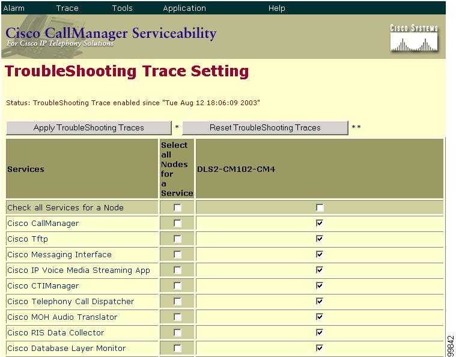Click Reset TroubleShooting Traces button
The height and width of the screenshot is (357, 456).
tap(265, 128)
